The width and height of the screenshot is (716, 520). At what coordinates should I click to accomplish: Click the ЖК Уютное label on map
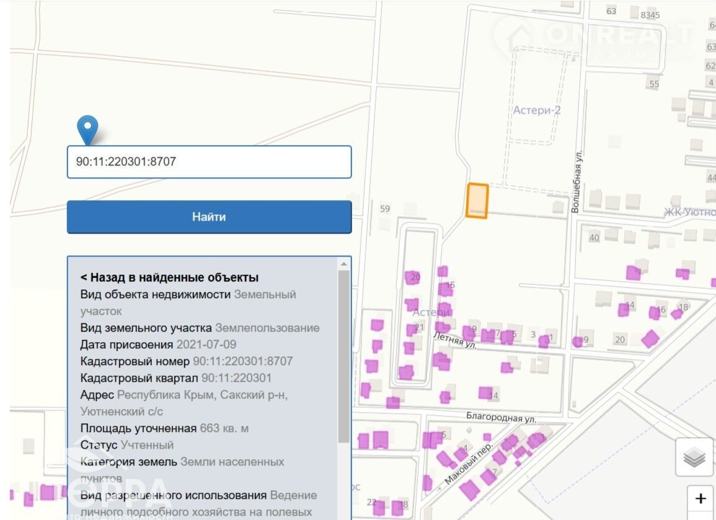[x=689, y=213]
